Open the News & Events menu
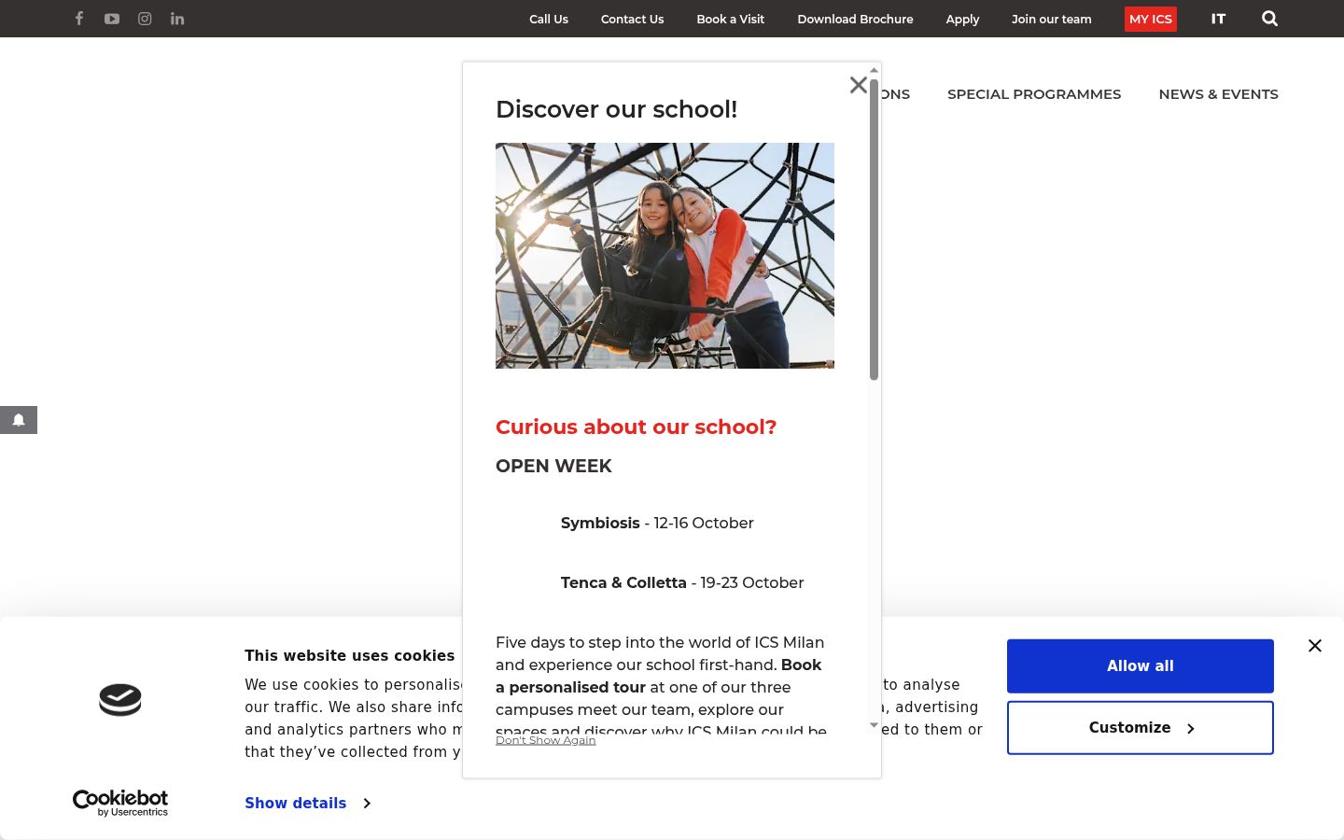Image resolution: width=1344 pixels, height=840 pixels. (1219, 94)
